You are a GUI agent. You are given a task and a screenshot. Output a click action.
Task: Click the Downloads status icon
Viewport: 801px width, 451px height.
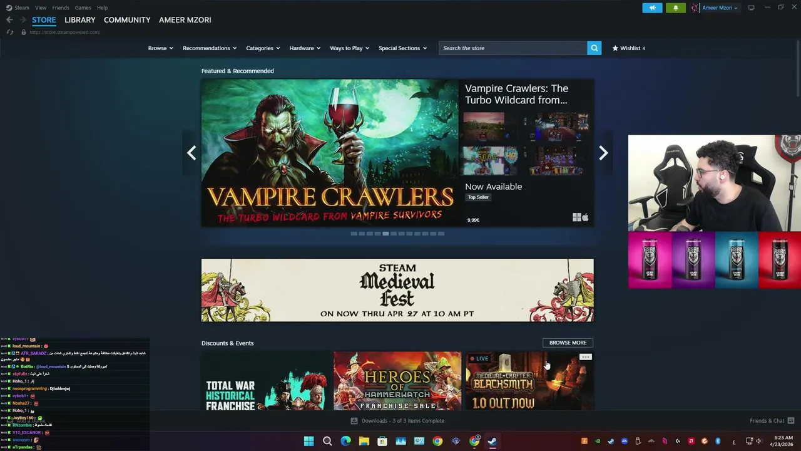pyautogui.click(x=354, y=421)
